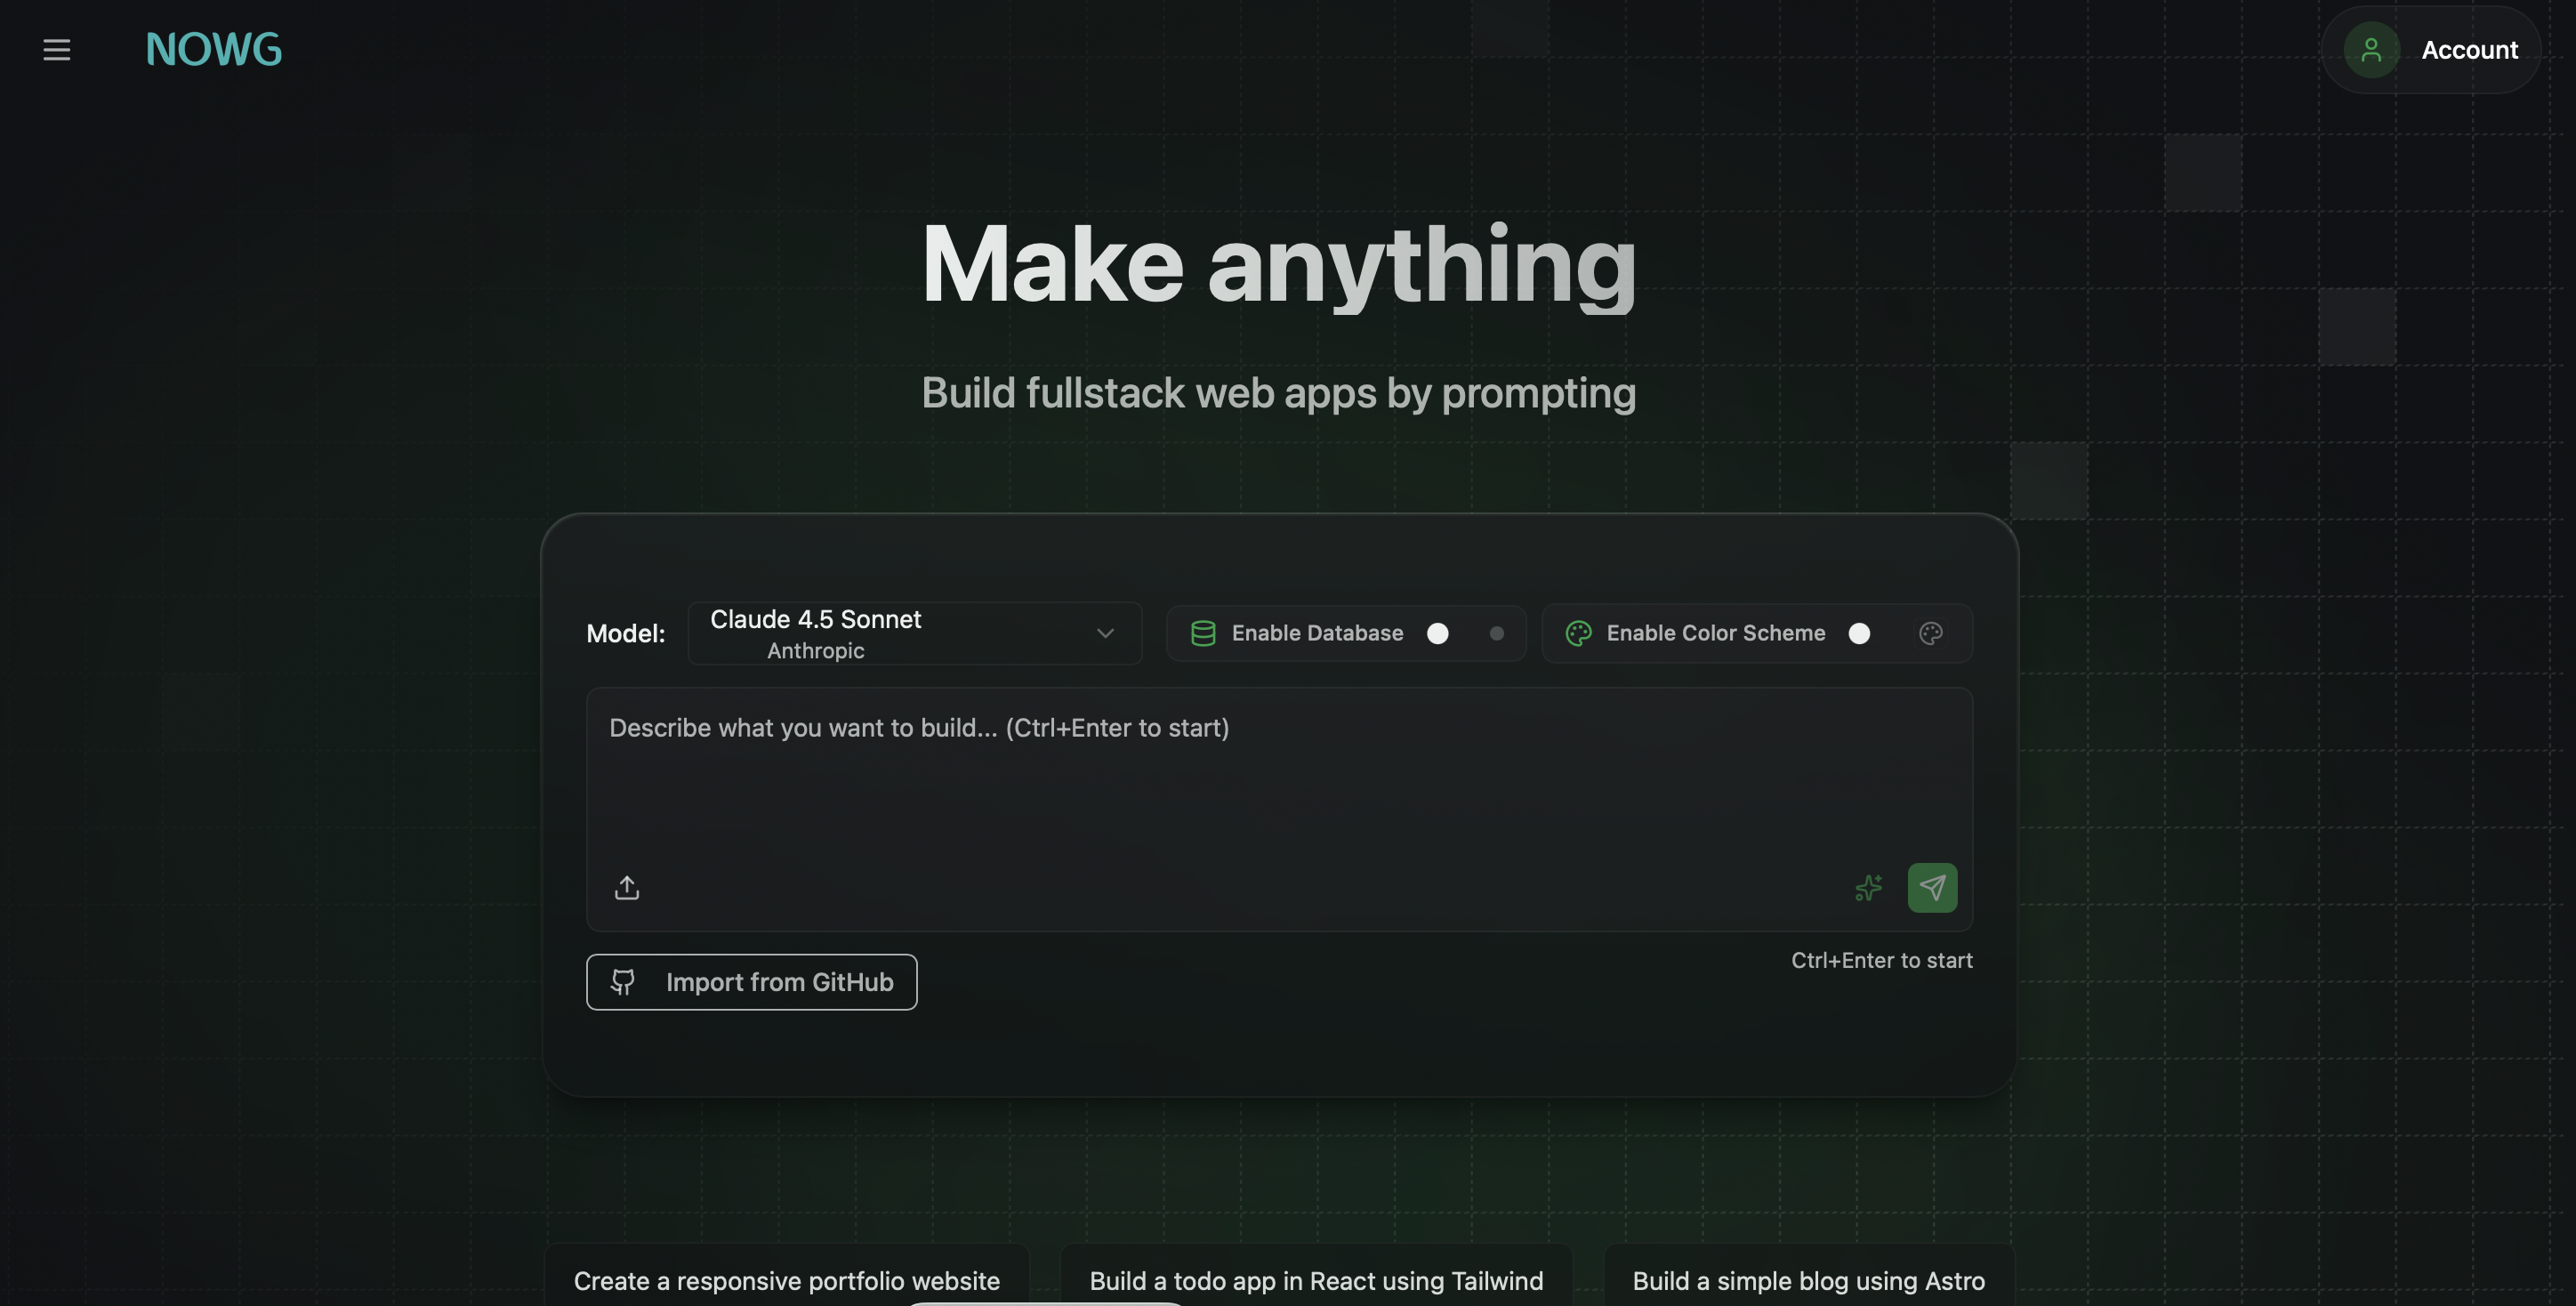Open the Account menu
2576x1306 pixels.
pos(2470,49)
